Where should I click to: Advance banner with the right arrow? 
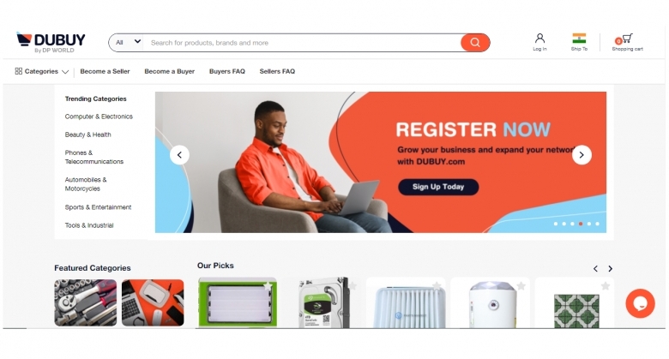(x=582, y=155)
